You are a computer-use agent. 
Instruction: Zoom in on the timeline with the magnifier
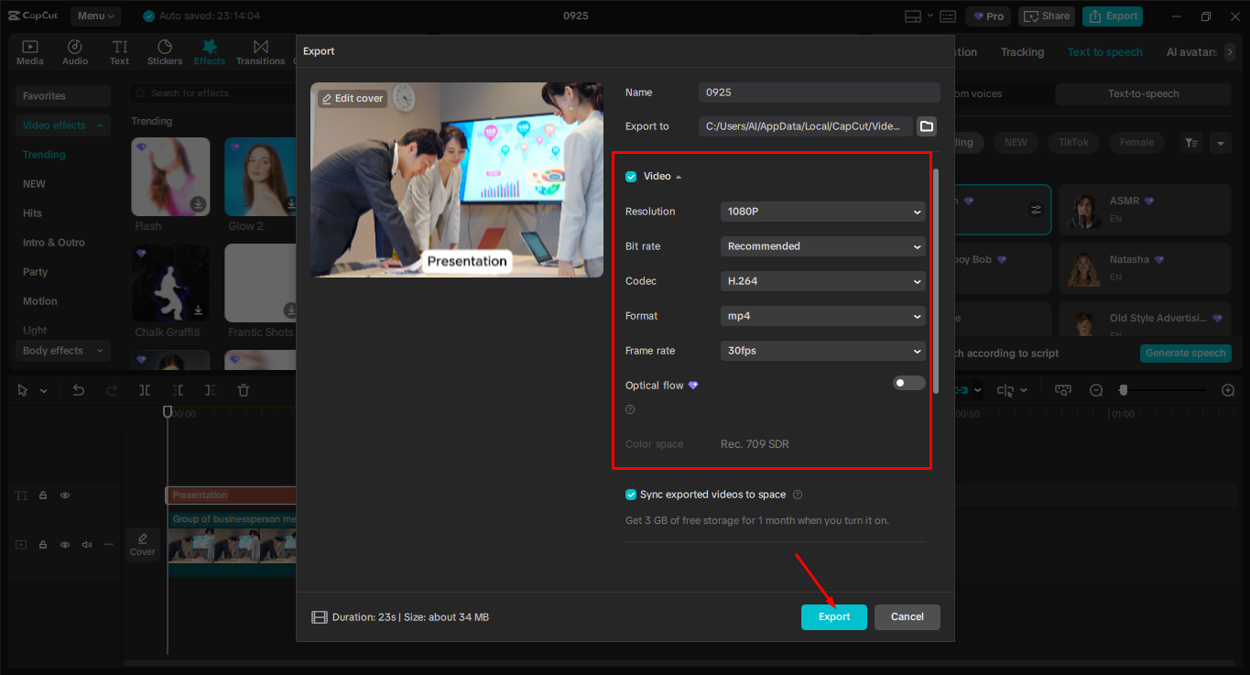pyautogui.click(x=1227, y=389)
